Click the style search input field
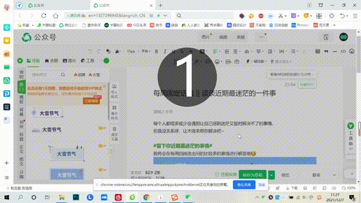The image size is (361, 203). coord(46,75)
